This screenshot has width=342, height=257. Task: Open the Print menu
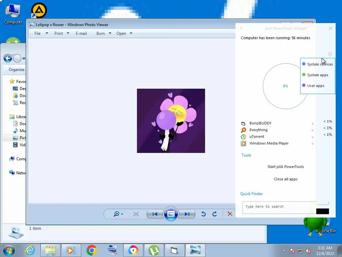(59, 33)
